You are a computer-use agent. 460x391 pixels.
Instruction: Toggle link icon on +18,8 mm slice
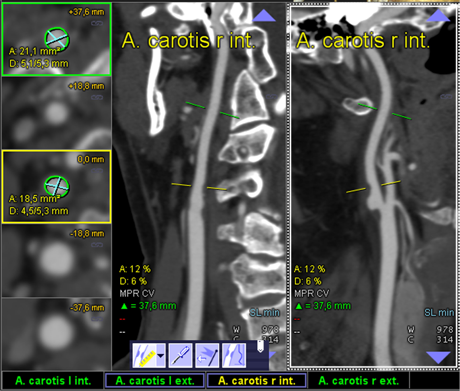97,97
